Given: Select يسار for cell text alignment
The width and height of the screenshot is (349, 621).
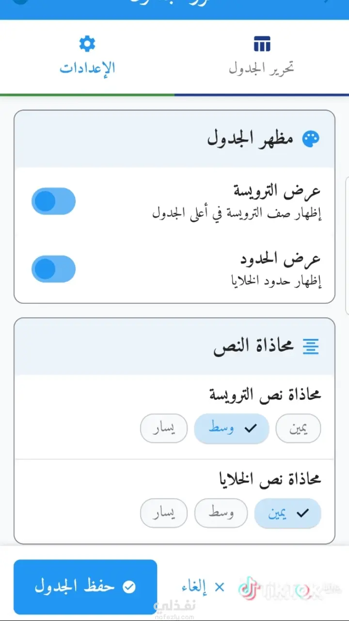Looking at the screenshot, I should (164, 513).
